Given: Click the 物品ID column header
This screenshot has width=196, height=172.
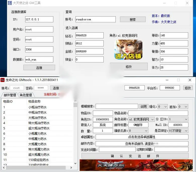Looking at the screenshot, I should coord(14,101).
